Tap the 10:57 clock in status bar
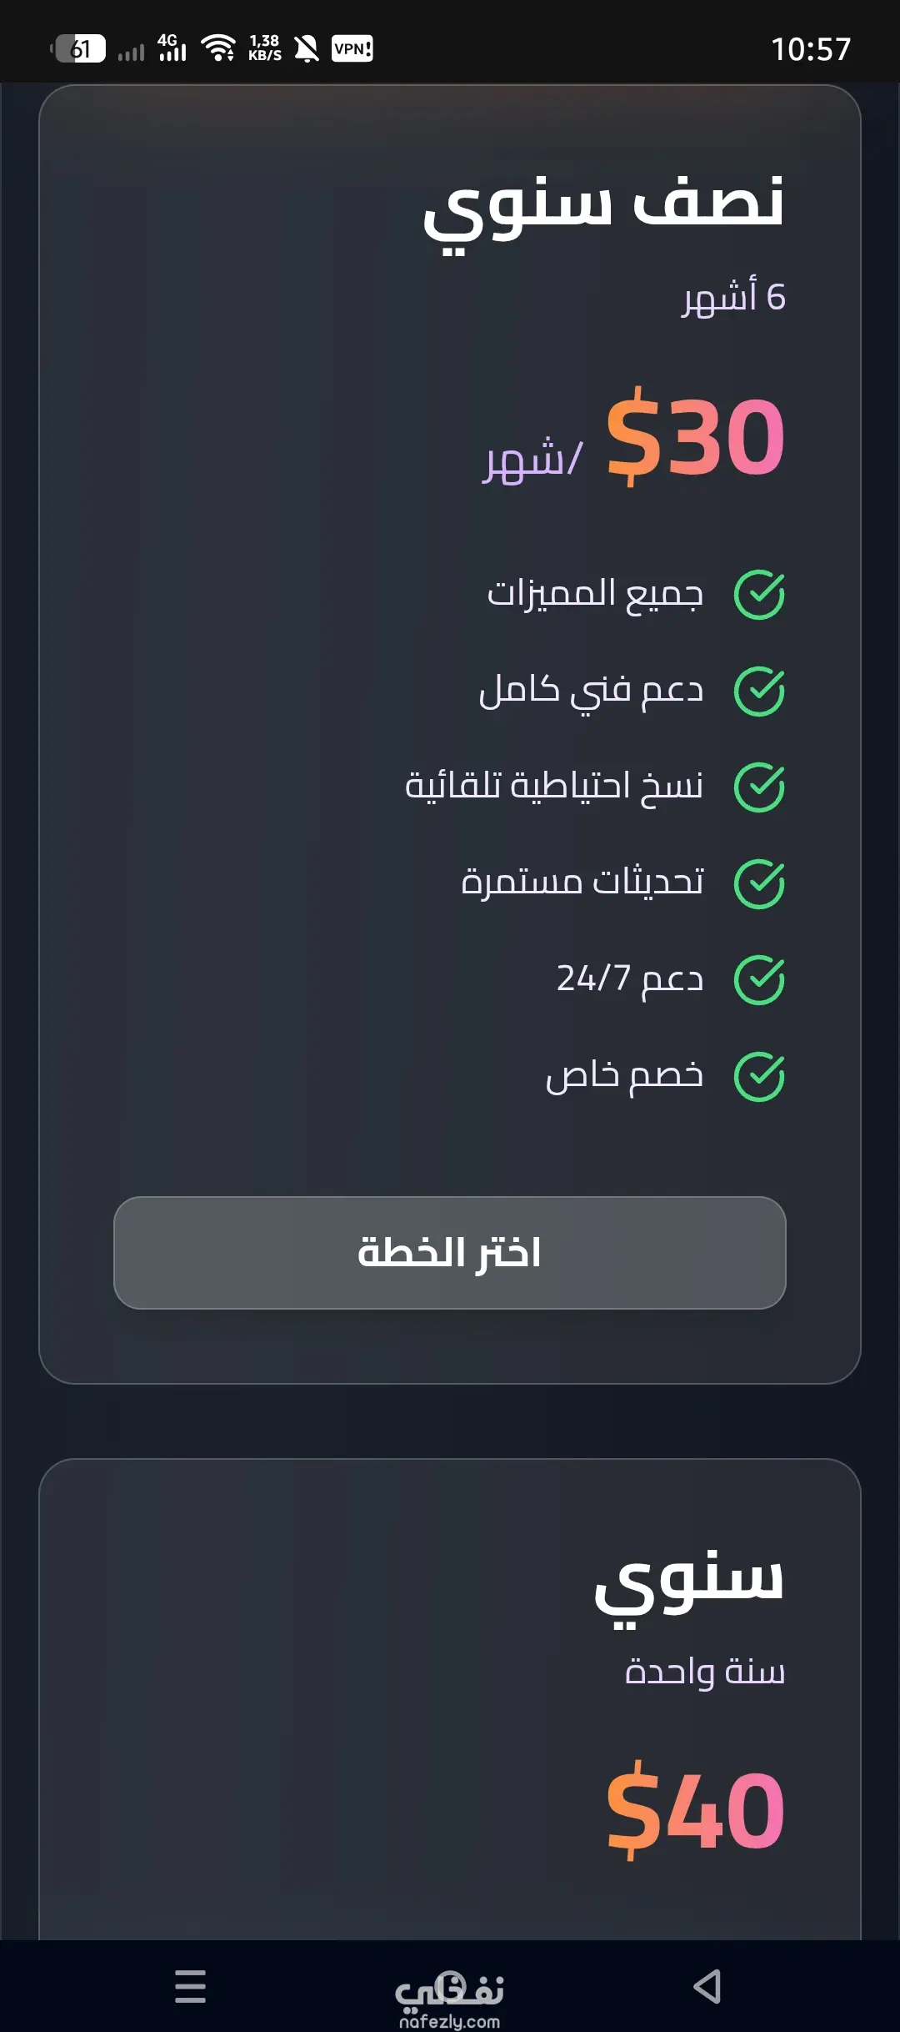Screen dimensions: 900x2032 point(810,49)
